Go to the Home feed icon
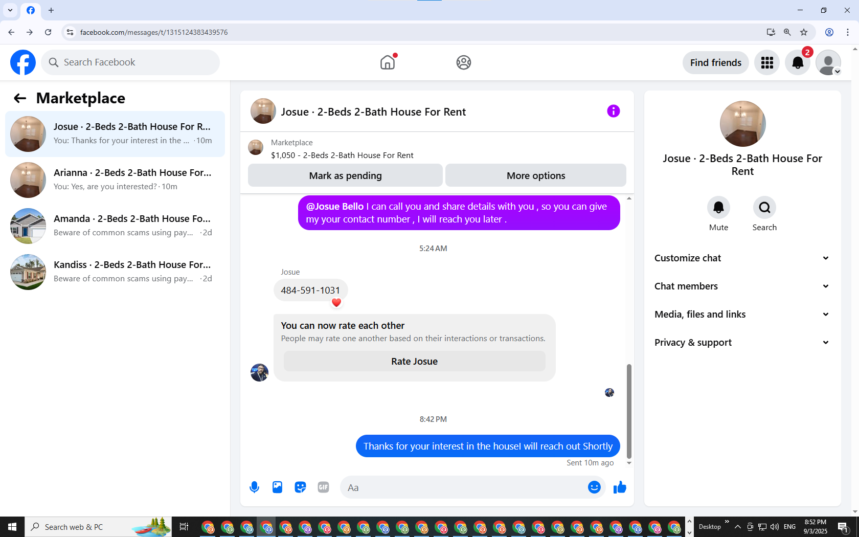 click(388, 62)
